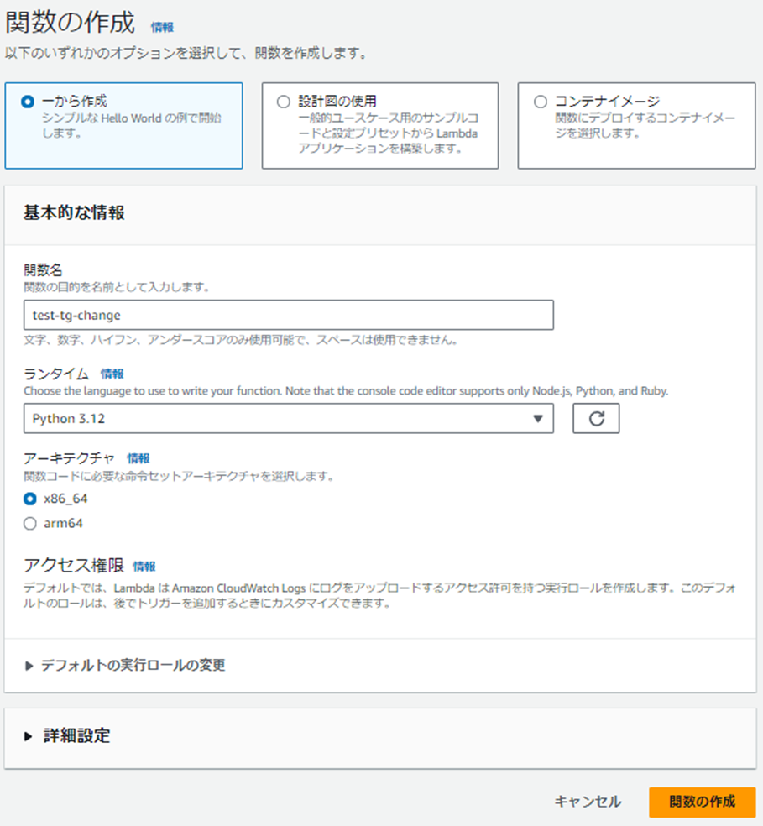Select the 一から作成 radio option

click(x=28, y=102)
